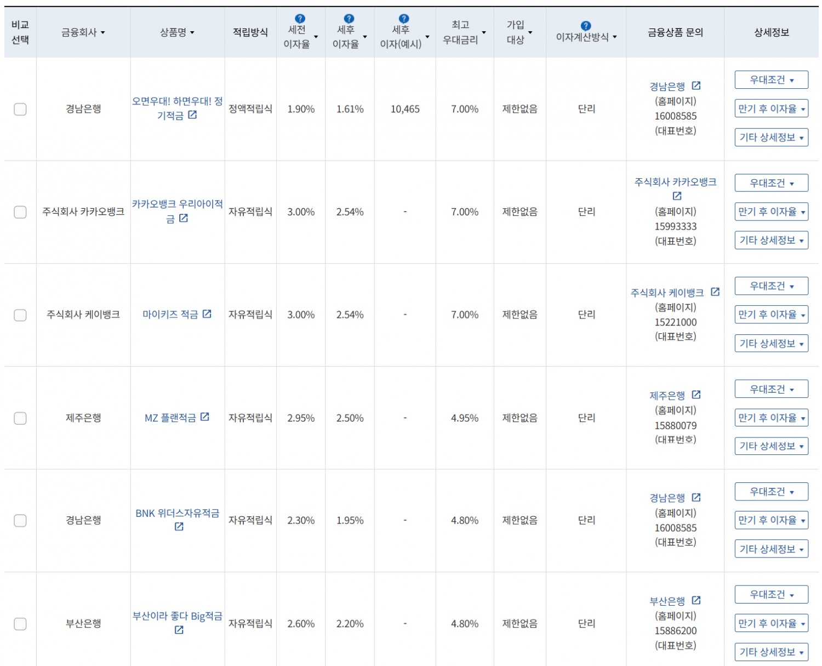Select the 4.95% top preferential rate

click(465, 418)
